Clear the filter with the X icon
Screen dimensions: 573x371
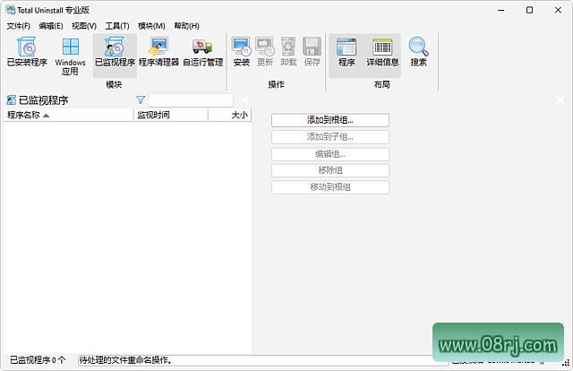(x=244, y=100)
